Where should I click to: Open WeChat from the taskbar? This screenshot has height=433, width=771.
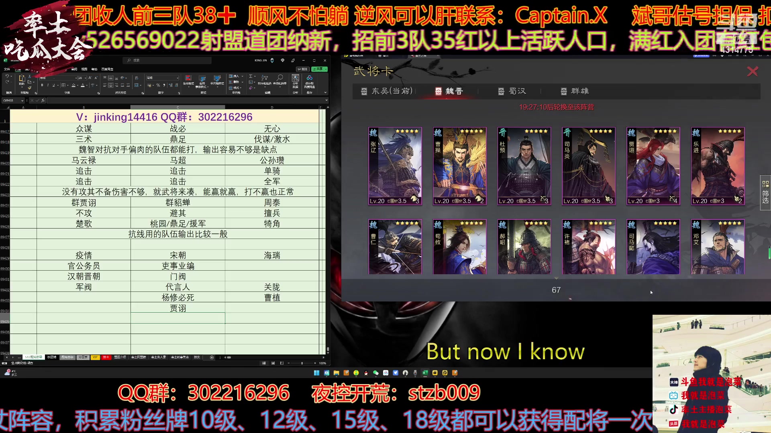click(376, 373)
